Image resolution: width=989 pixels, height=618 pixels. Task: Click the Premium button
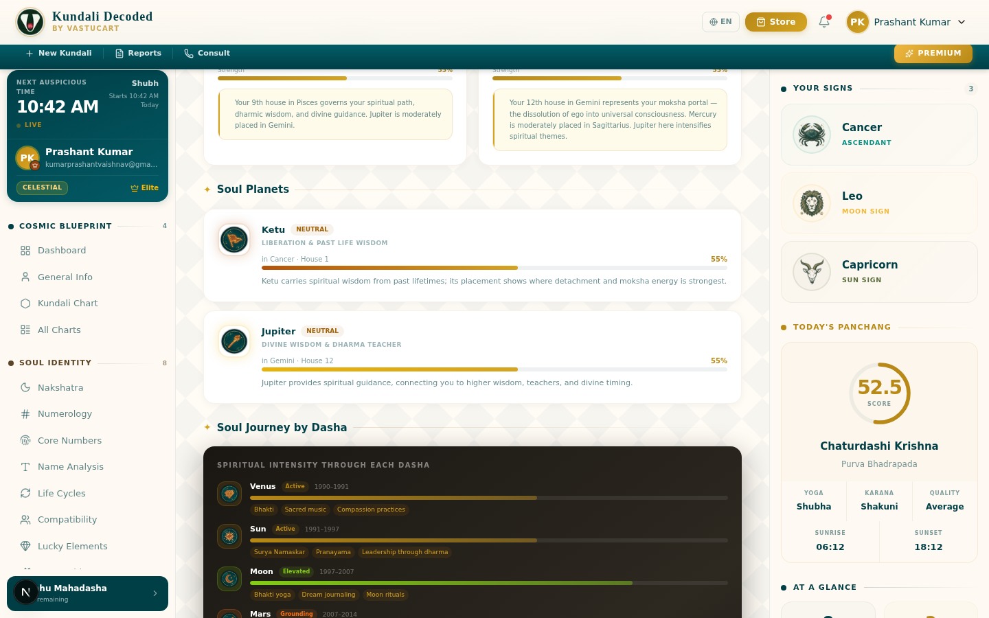click(933, 54)
